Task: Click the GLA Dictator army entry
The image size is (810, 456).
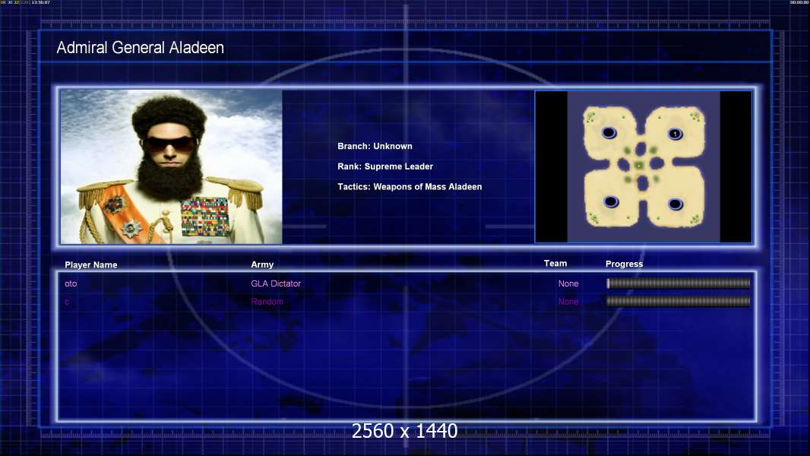Action: click(x=276, y=283)
